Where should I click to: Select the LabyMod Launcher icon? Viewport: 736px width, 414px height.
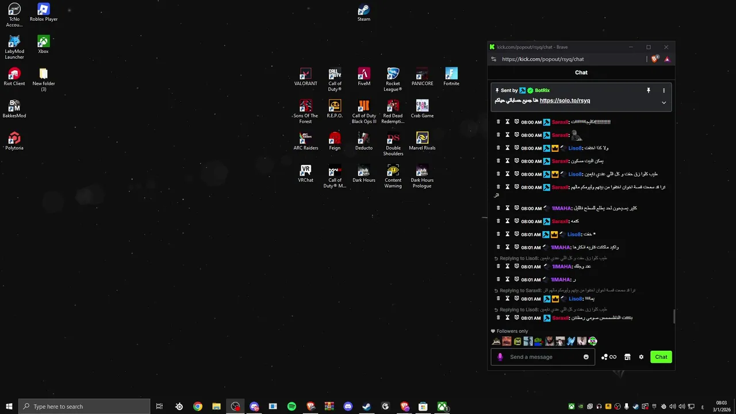[14, 47]
